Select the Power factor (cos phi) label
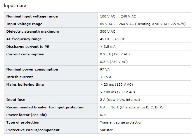Image resolution: width=196 pixels, height=139 pixels. tap(27, 115)
